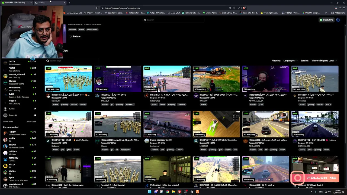The width and height of the screenshot is (347, 195).
Task: Open kiddlynx VTubers channel
Action: pos(20,152)
